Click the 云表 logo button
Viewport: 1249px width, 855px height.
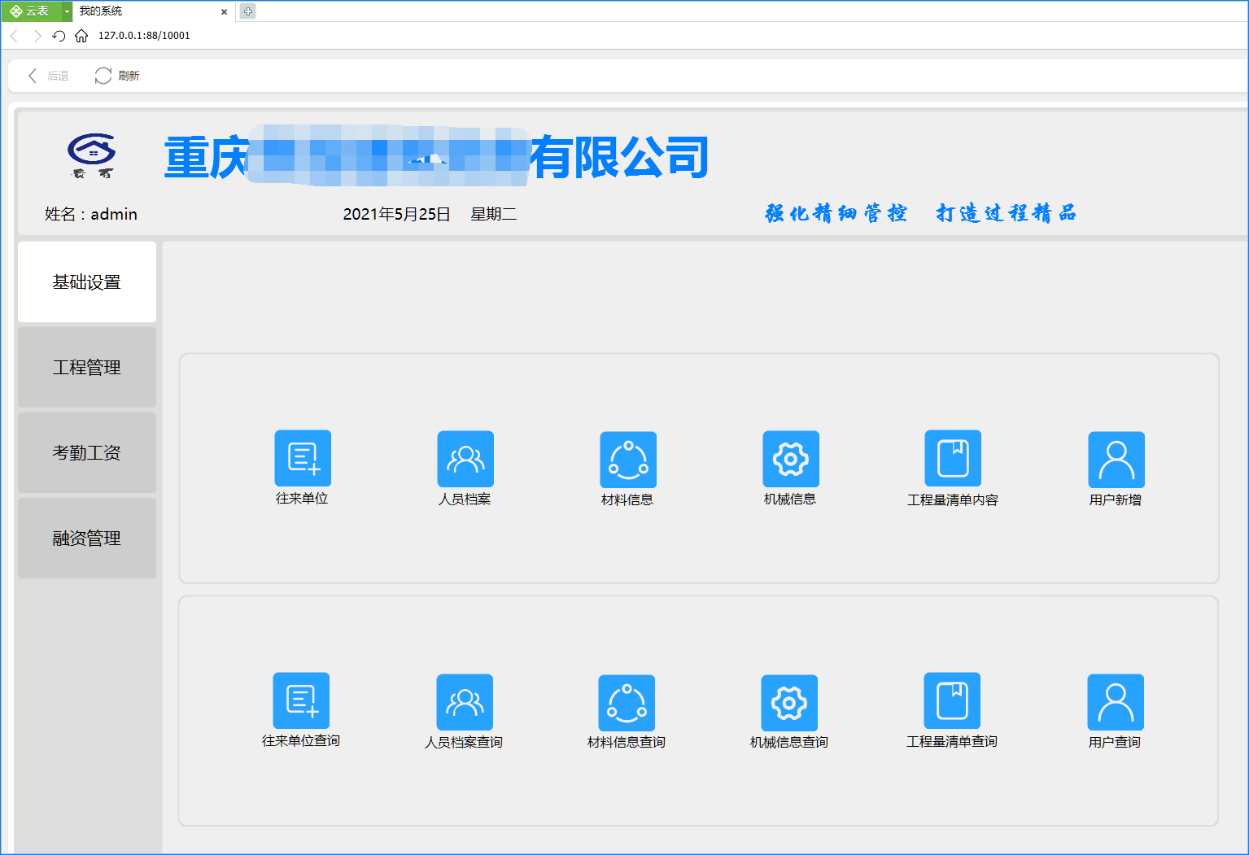pyautogui.click(x=31, y=11)
